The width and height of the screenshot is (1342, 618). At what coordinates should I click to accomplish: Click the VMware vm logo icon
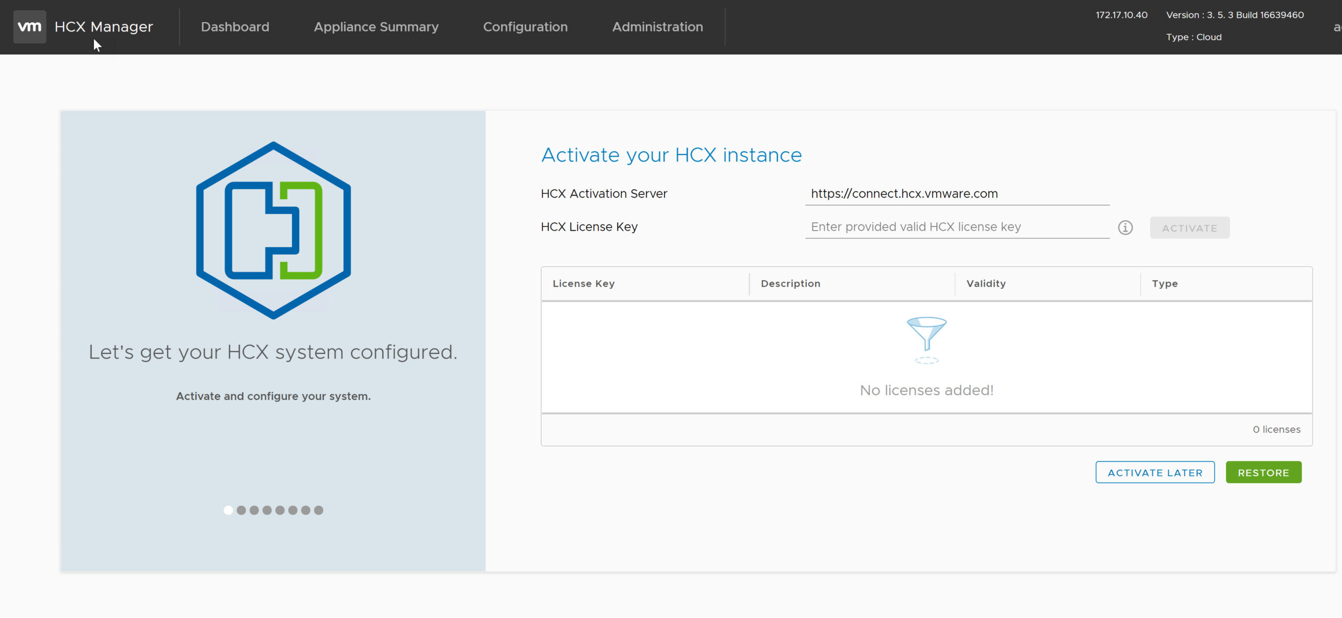pos(29,27)
